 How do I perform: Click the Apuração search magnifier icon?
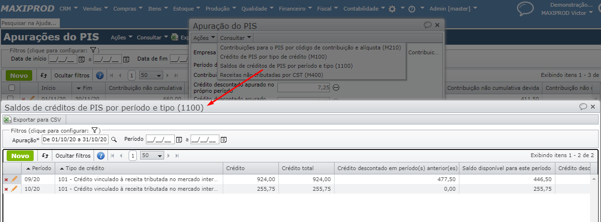(x=114, y=139)
